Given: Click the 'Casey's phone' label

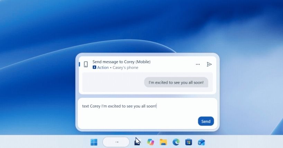Looking at the screenshot, I should tap(126, 68).
